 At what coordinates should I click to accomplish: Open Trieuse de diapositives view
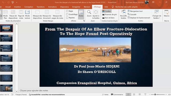[13, 15]
